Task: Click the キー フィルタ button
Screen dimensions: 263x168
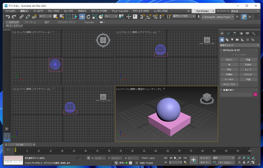Action: (x=227, y=162)
